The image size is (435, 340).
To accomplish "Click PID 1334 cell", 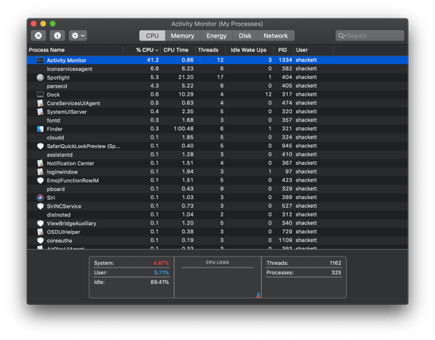I will [285, 60].
